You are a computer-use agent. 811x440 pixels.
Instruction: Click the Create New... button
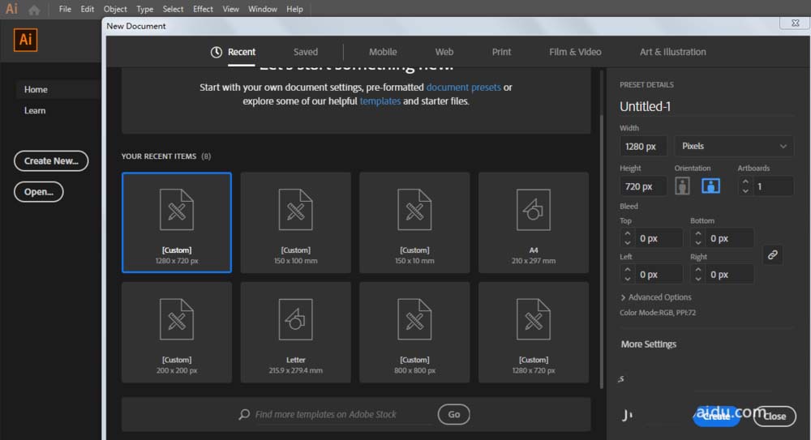tap(51, 160)
